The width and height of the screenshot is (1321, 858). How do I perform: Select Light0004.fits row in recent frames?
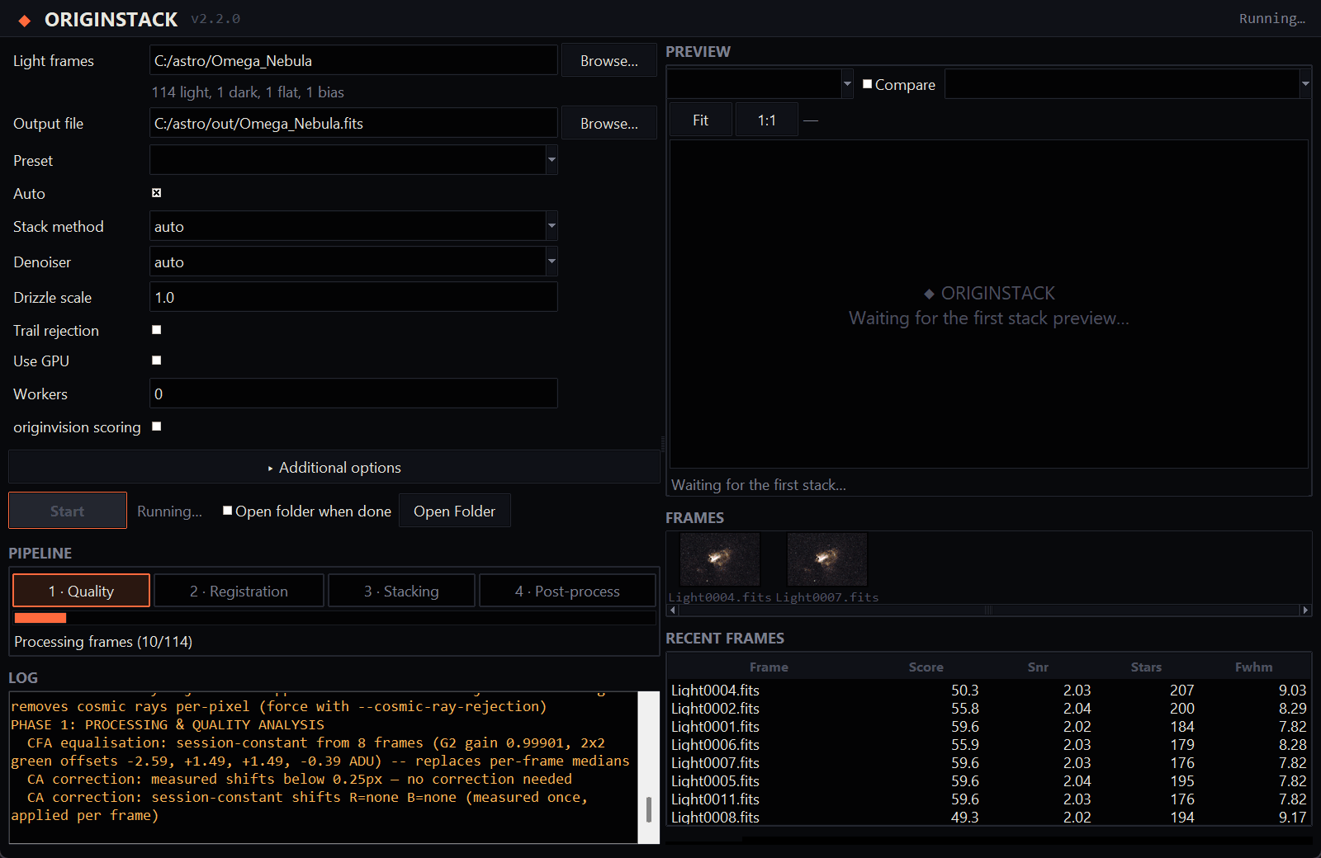[989, 690]
